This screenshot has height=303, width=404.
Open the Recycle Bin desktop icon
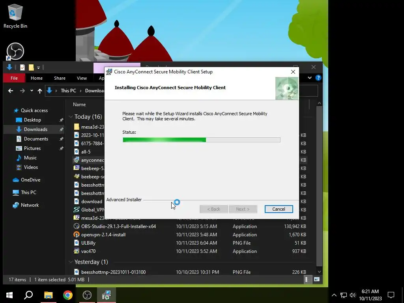click(x=15, y=16)
